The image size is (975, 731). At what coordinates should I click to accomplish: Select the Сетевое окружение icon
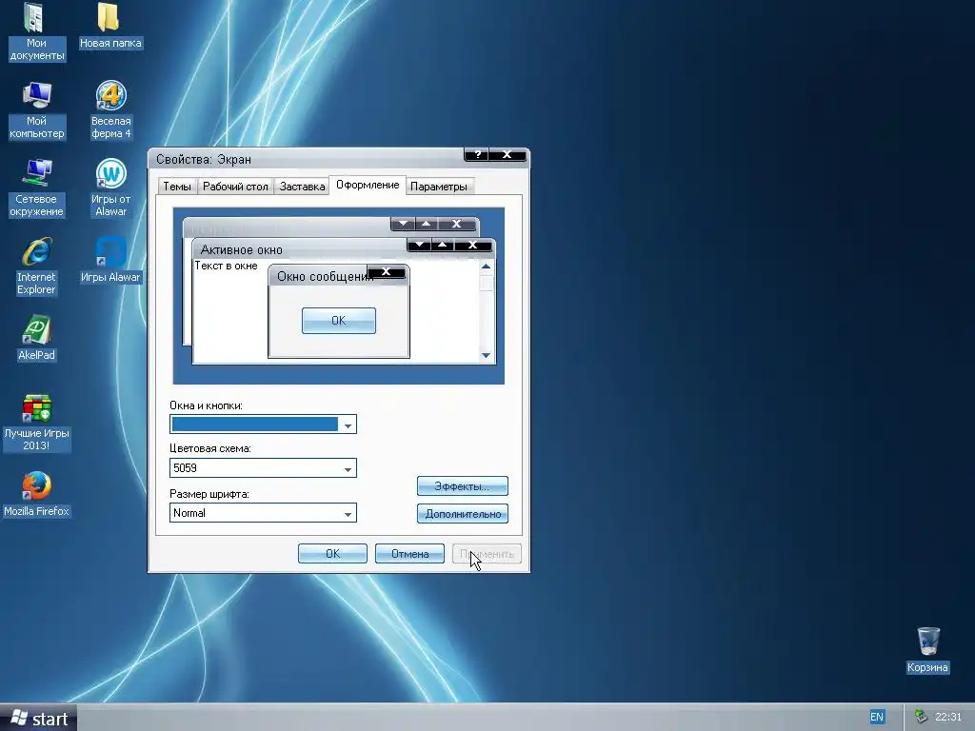click(x=36, y=188)
